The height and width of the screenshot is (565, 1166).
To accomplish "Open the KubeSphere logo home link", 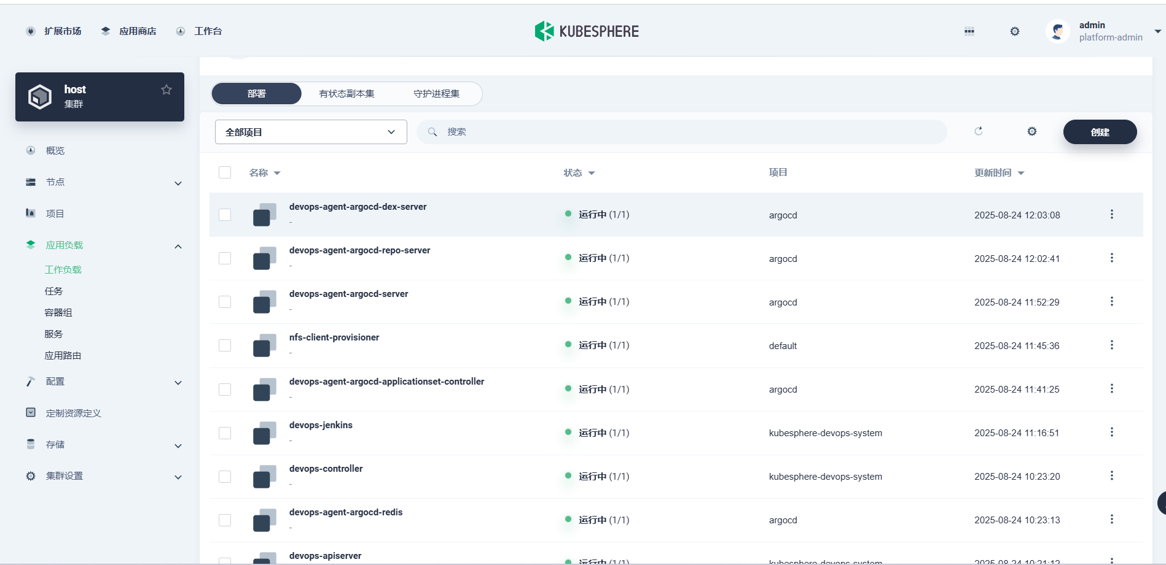I will pyautogui.click(x=587, y=31).
